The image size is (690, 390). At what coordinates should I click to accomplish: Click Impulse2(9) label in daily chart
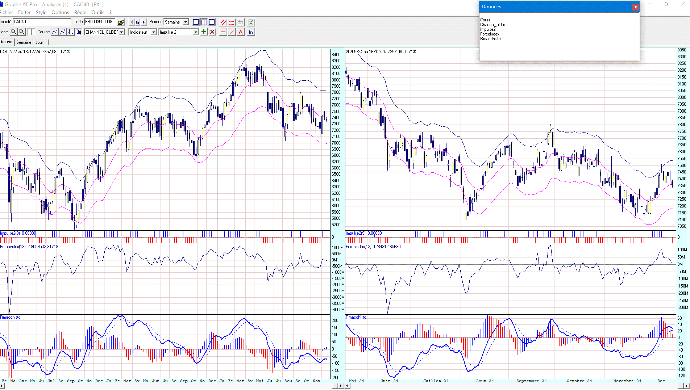coord(364,233)
